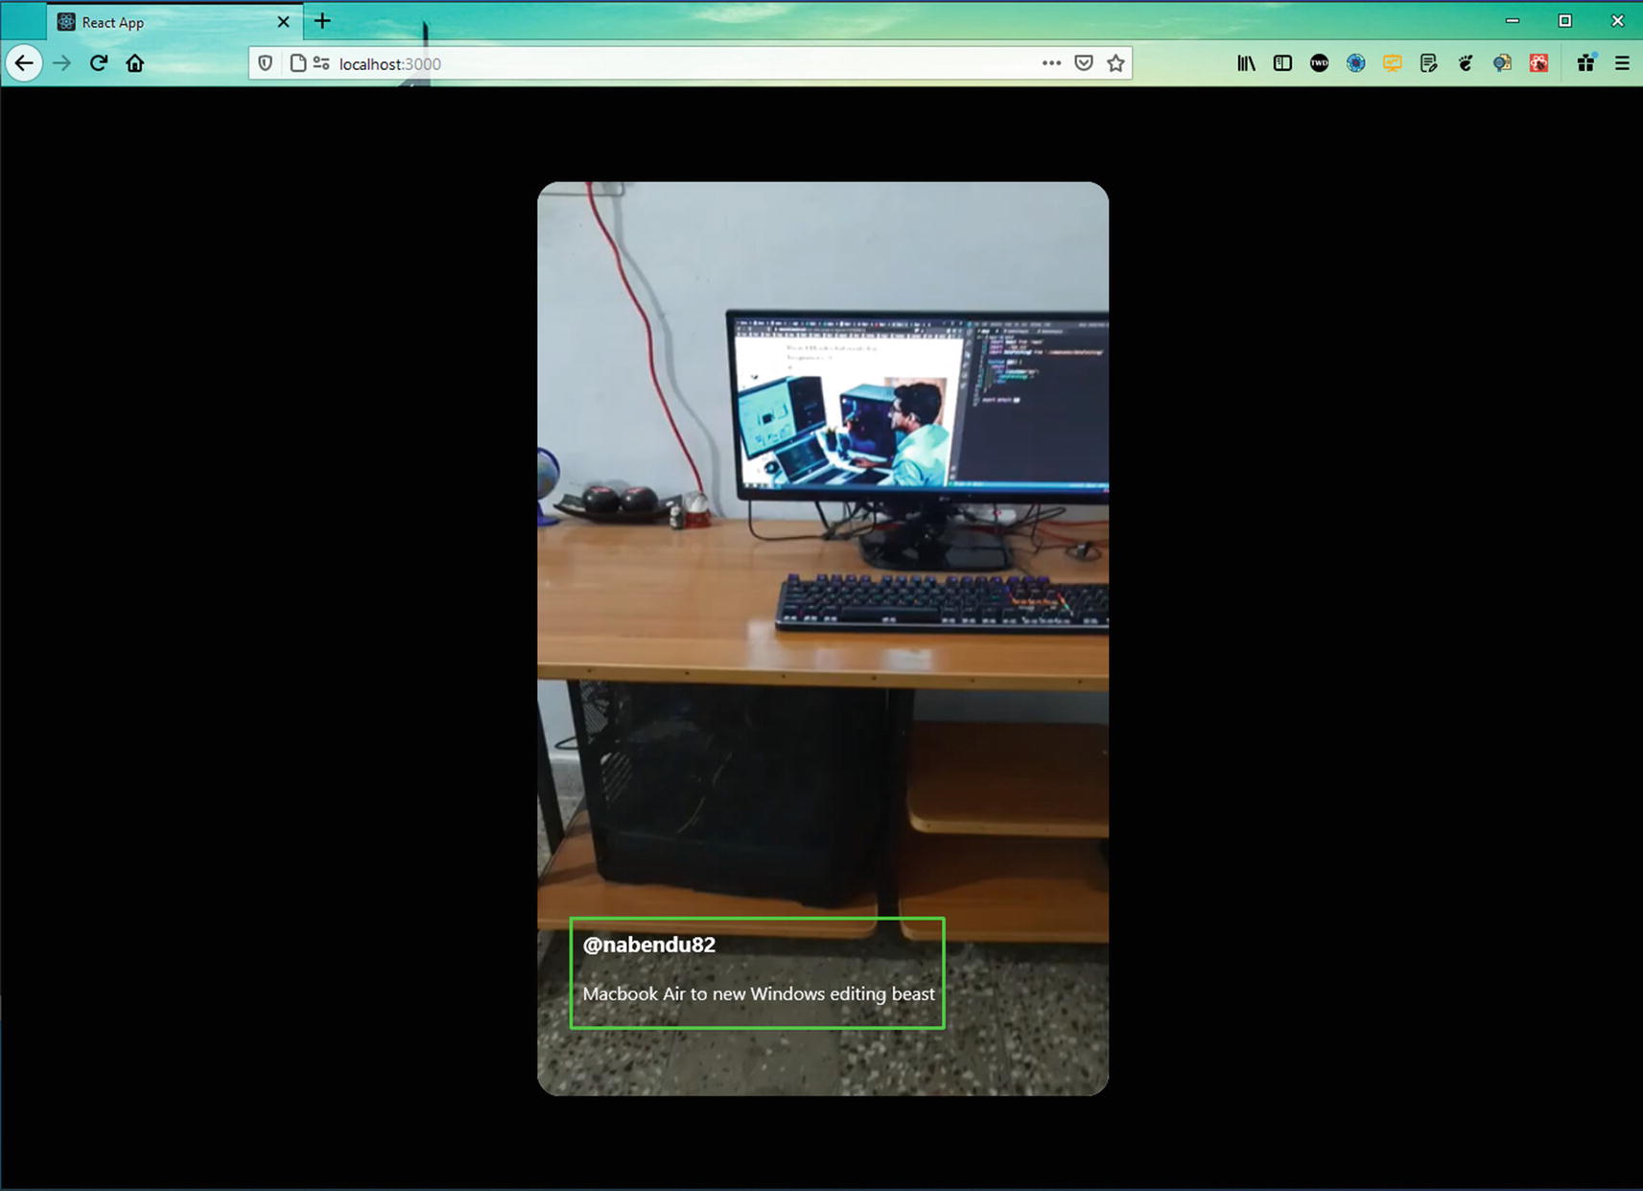Screen dimensions: 1643x1191
Task: Save page to Pocket
Action: coord(1084,63)
